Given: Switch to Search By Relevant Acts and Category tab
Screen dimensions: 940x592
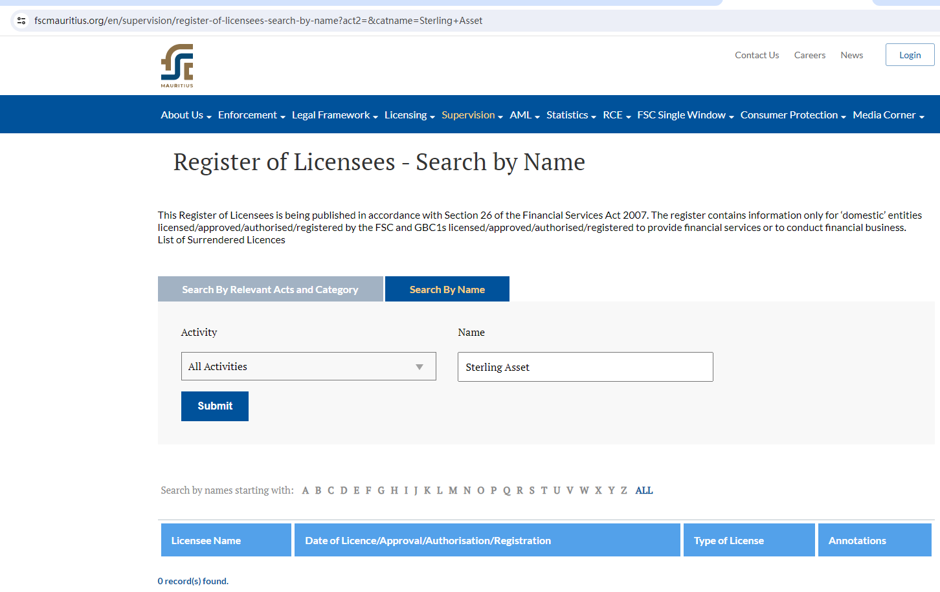Looking at the screenshot, I should click(270, 289).
